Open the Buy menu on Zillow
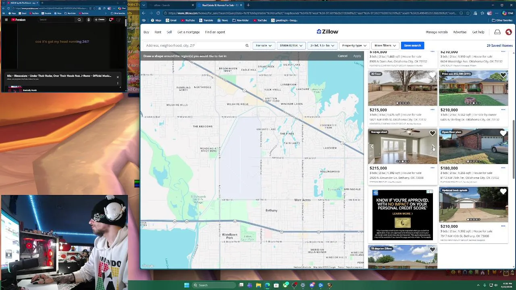 click(146, 32)
